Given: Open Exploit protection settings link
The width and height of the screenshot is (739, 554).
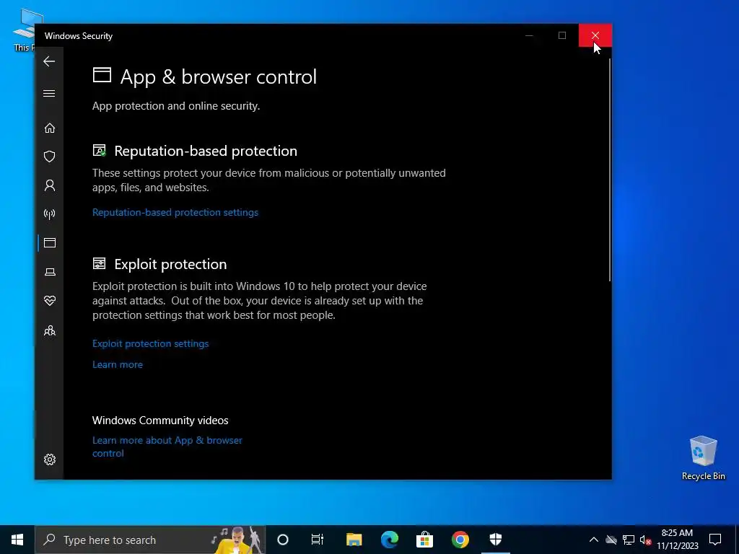Looking at the screenshot, I should pos(150,343).
